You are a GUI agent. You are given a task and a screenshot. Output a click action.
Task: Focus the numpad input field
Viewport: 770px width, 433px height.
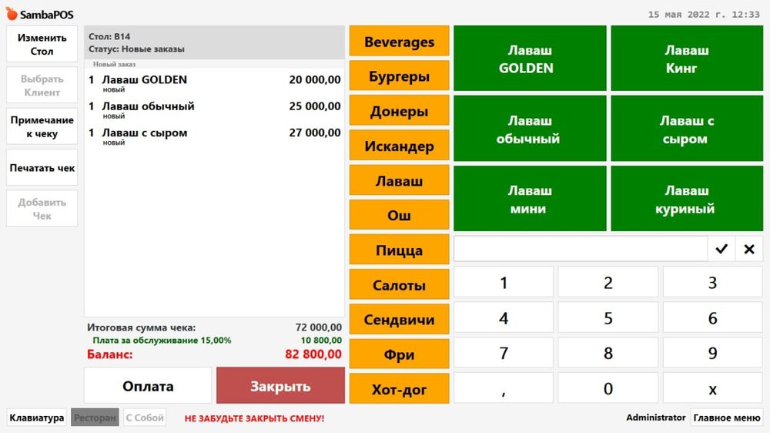coord(581,249)
